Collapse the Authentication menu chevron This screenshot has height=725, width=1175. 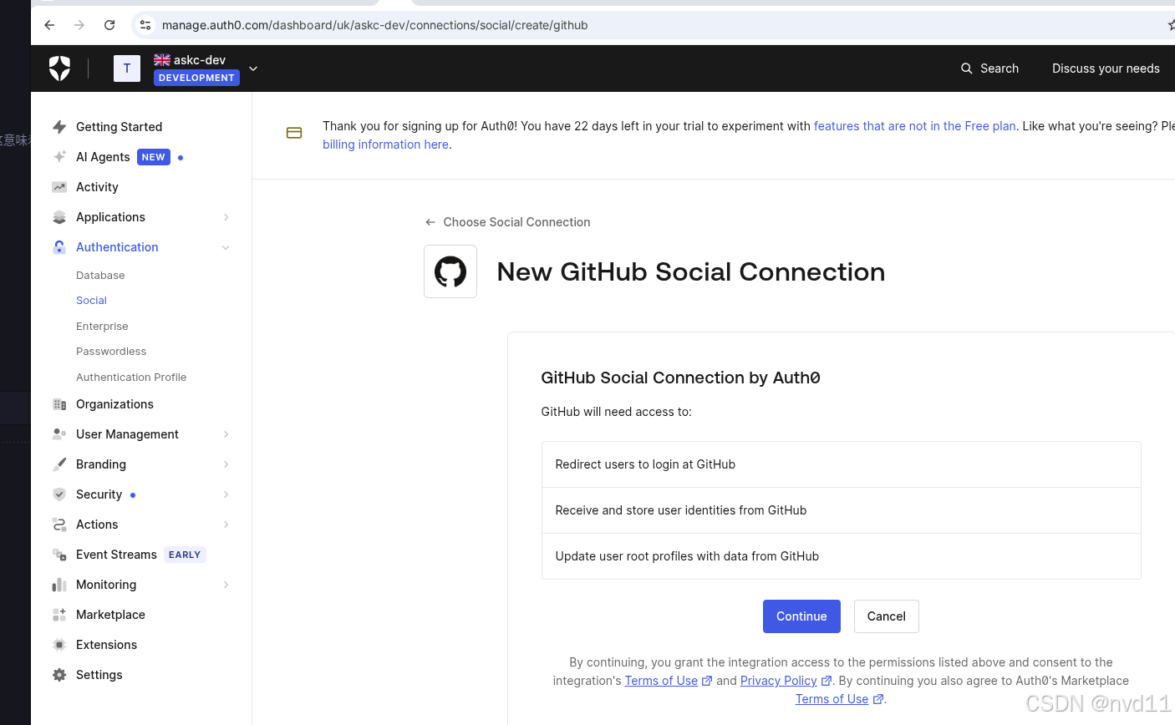tap(226, 247)
